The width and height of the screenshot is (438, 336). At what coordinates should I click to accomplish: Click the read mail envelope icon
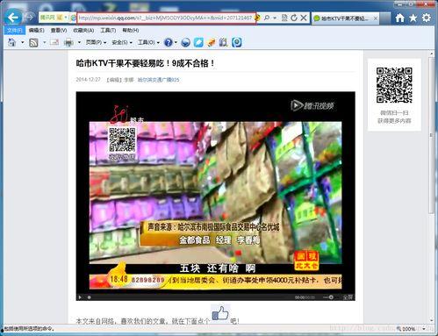(x=54, y=43)
